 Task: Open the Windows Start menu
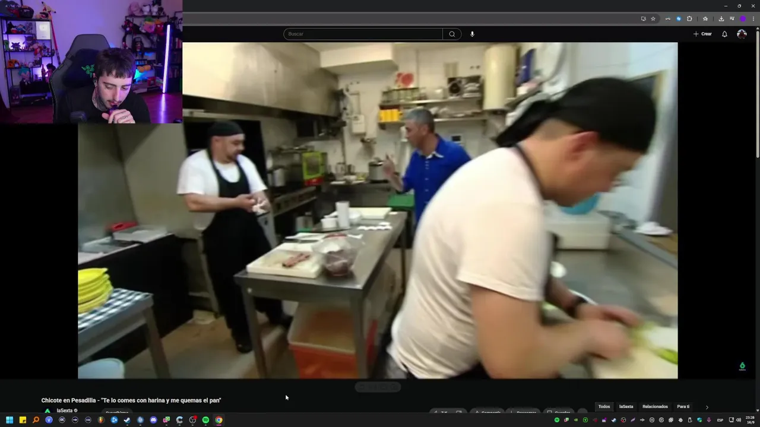tap(9, 420)
